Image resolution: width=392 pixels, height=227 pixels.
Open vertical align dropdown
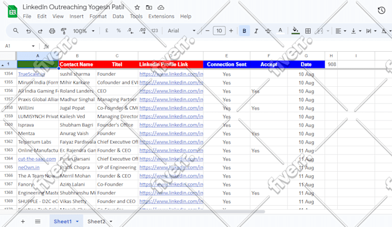(356, 31)
